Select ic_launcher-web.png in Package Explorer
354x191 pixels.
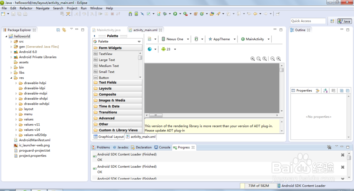tap(34, 145)
